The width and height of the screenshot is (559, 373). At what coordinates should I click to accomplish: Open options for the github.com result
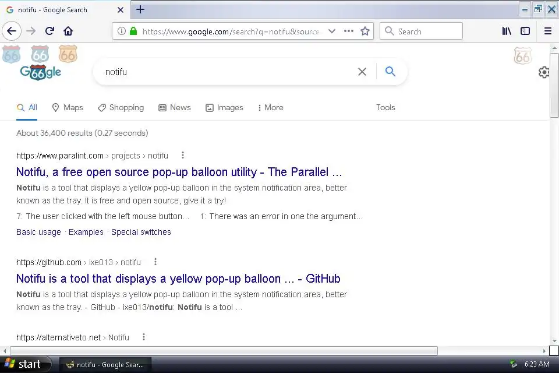tap(155, 262)
